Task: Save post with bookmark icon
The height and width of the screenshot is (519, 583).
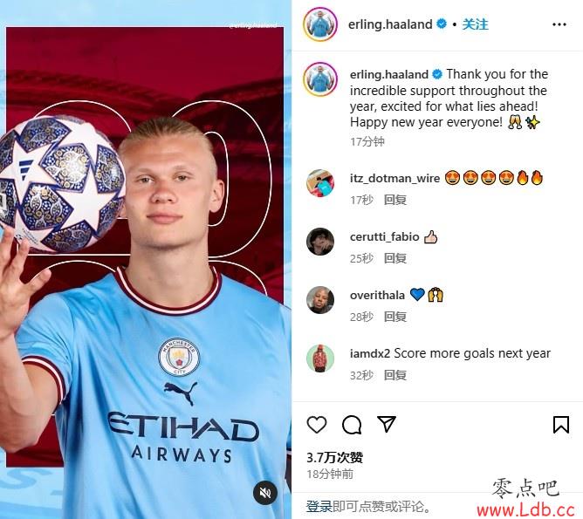Action: [560, 424]
